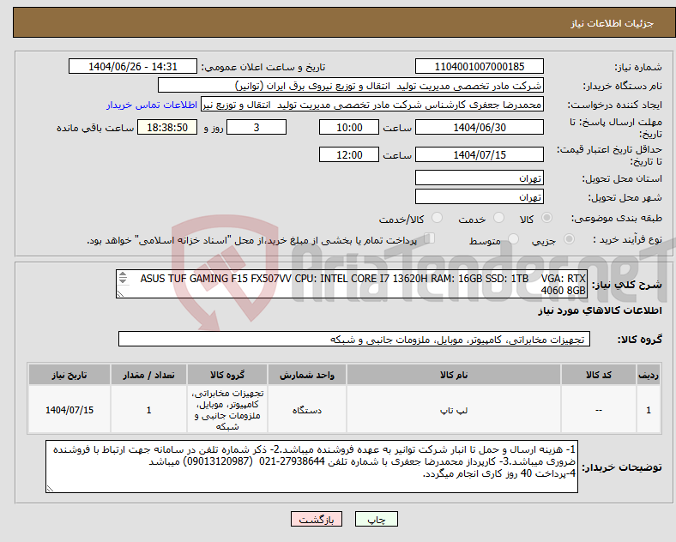This screenshot has height=542, width=676.
Task: Select the خدمت radio button
Action: point(498,218)
